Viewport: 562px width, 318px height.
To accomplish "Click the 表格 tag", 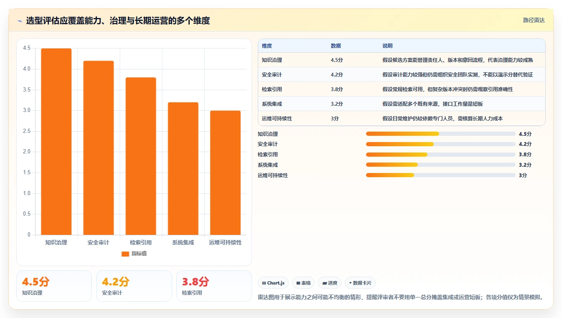I will pyautogui.click(x=303, y=283).
